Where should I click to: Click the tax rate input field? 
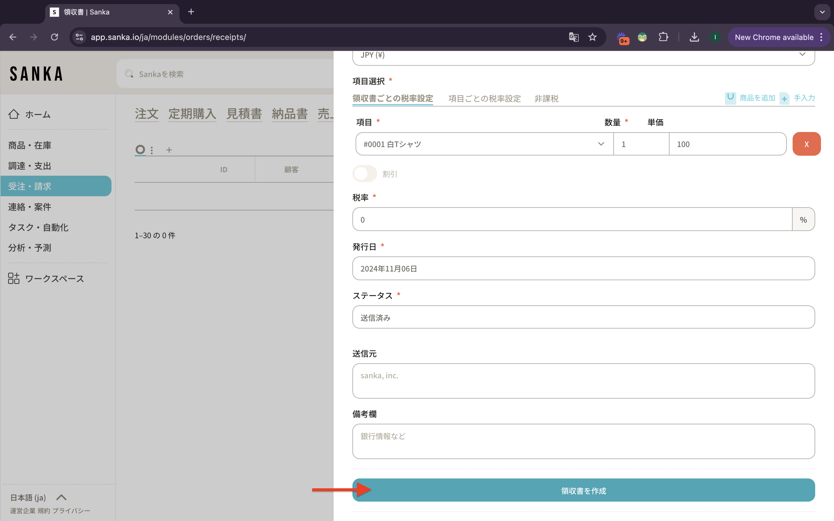[572, 219]
